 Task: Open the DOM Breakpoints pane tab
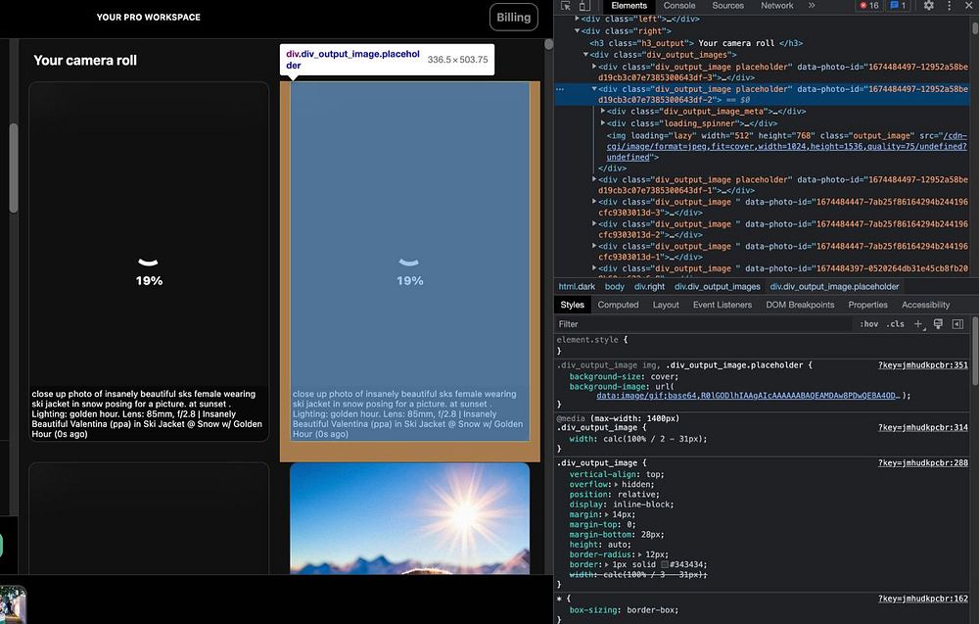point(800,305)
